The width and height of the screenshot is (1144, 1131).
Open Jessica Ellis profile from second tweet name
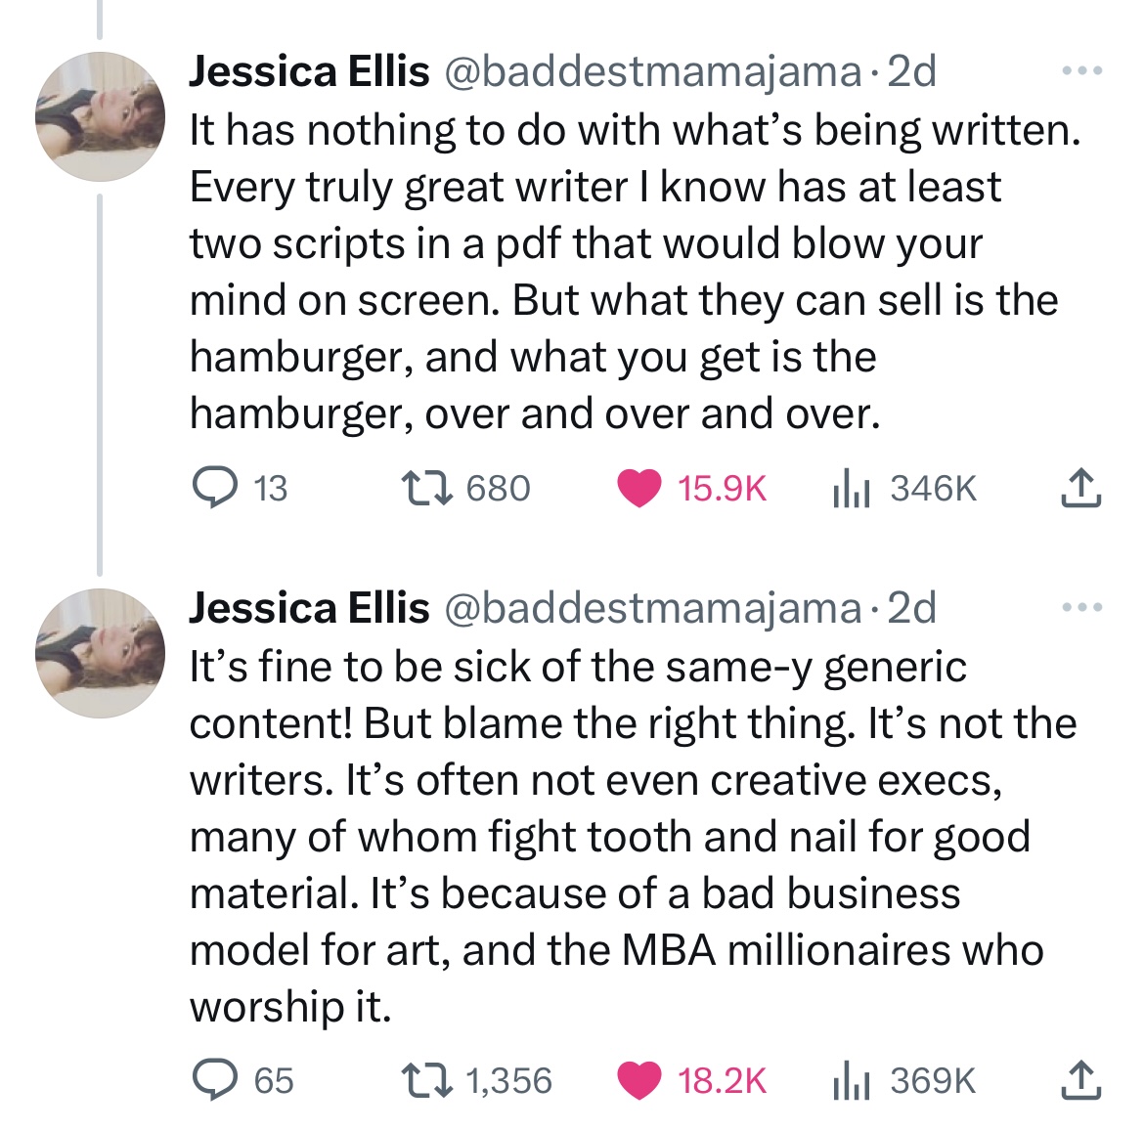coord(309,608)
